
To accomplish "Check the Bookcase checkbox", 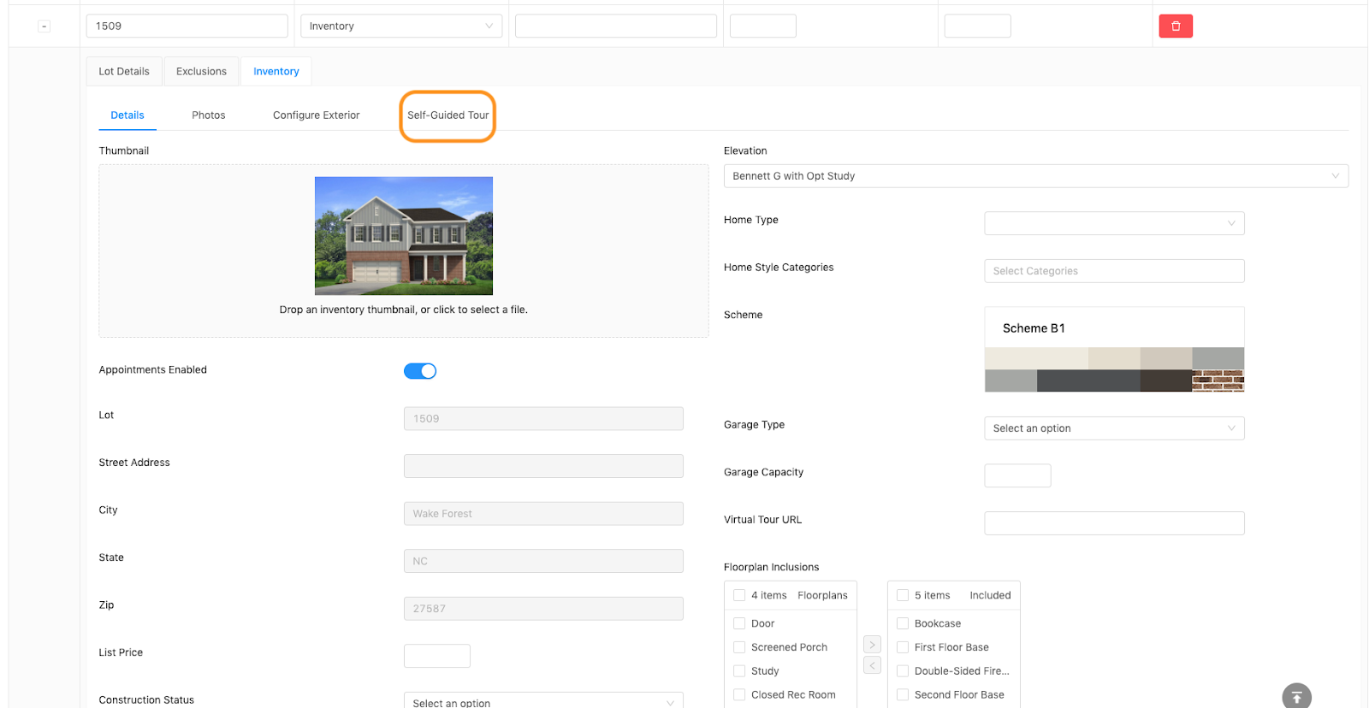I will point(903,623).
